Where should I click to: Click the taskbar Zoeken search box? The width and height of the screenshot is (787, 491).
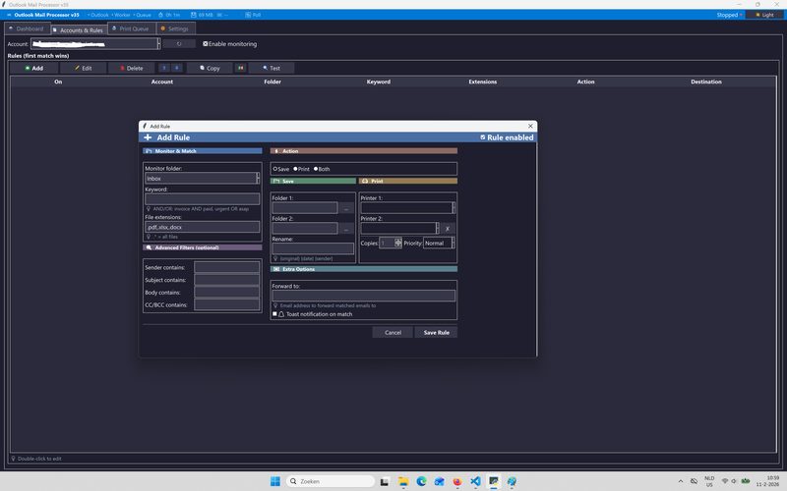pos(331,481)
